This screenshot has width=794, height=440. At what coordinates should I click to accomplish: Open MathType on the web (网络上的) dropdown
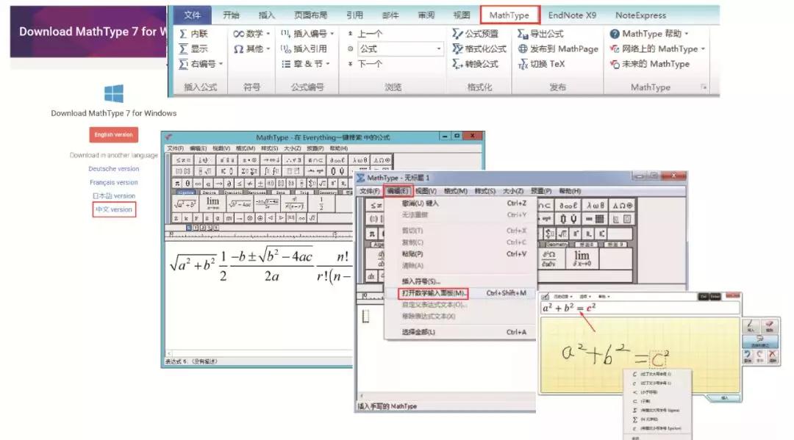point(657,49)
